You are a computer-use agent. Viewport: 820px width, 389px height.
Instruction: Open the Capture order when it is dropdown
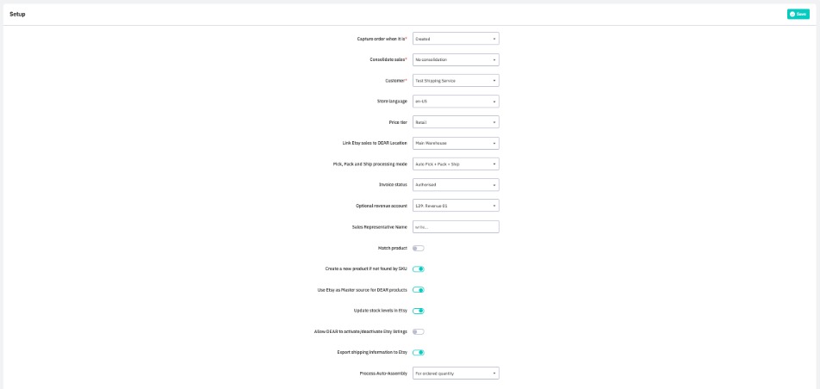point(456,39)
